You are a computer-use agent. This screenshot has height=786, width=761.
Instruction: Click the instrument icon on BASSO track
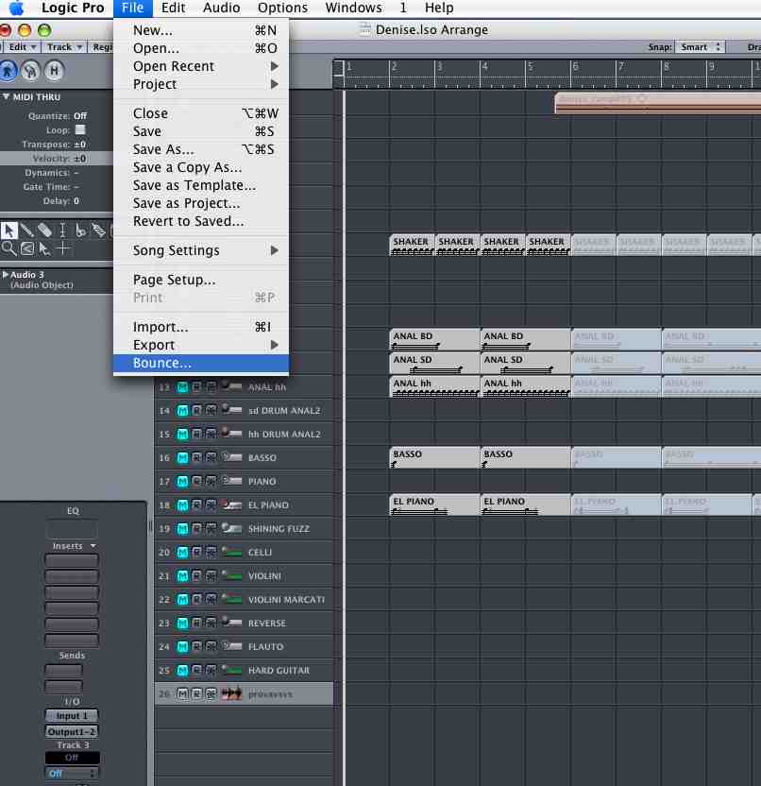point(232,457)
